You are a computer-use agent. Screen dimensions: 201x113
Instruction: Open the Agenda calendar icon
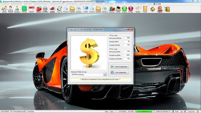(x=31, y=9)
